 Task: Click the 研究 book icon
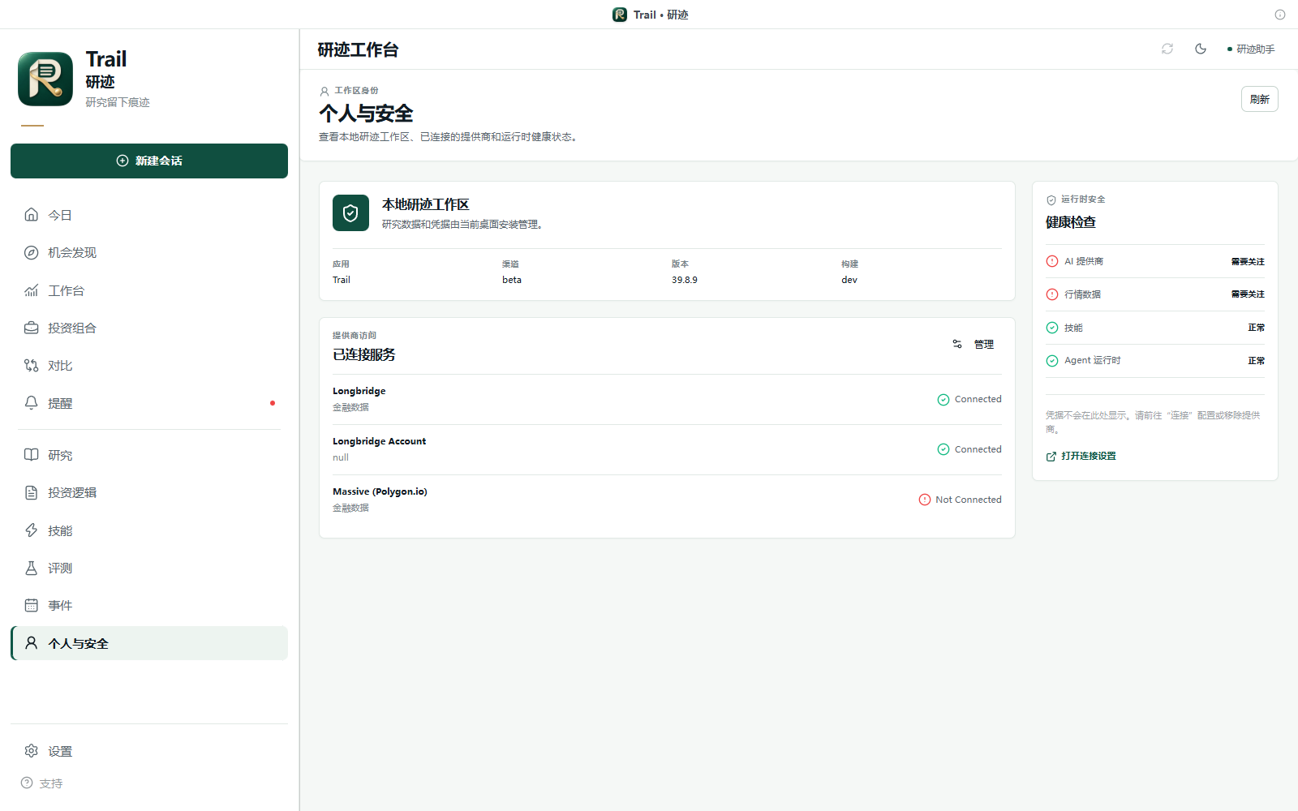pyautogui.click(x=31, y=455)
